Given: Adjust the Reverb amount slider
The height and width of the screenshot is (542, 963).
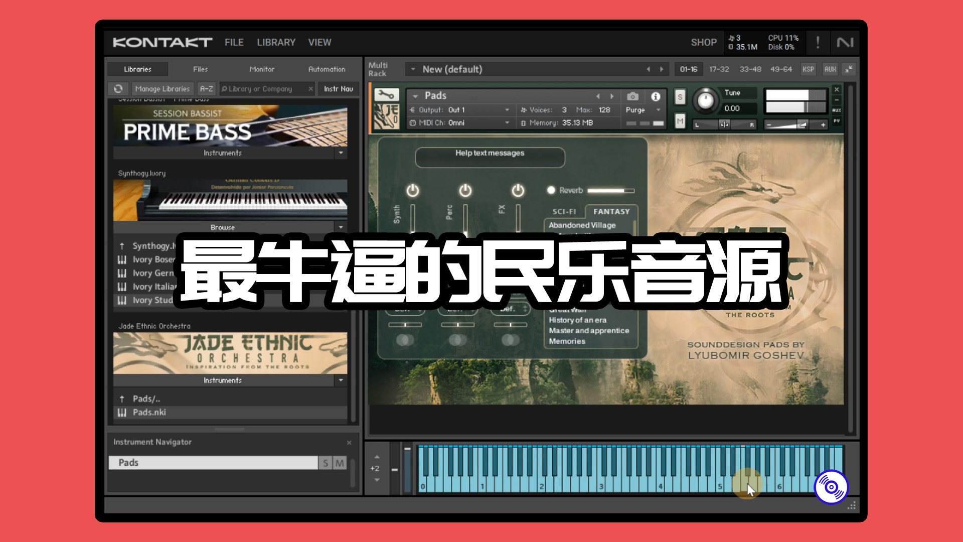Looking at the screenshot, I should 611,191.
